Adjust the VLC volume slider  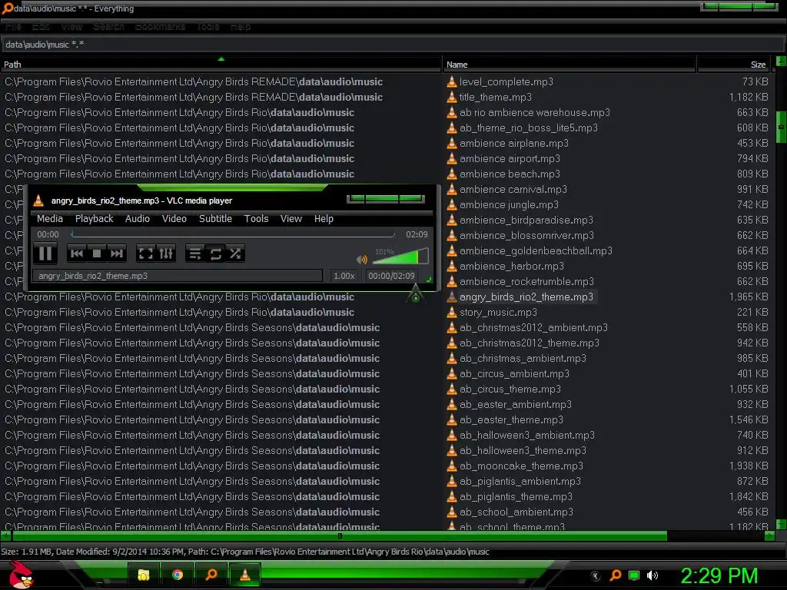(x=401, y=256)
